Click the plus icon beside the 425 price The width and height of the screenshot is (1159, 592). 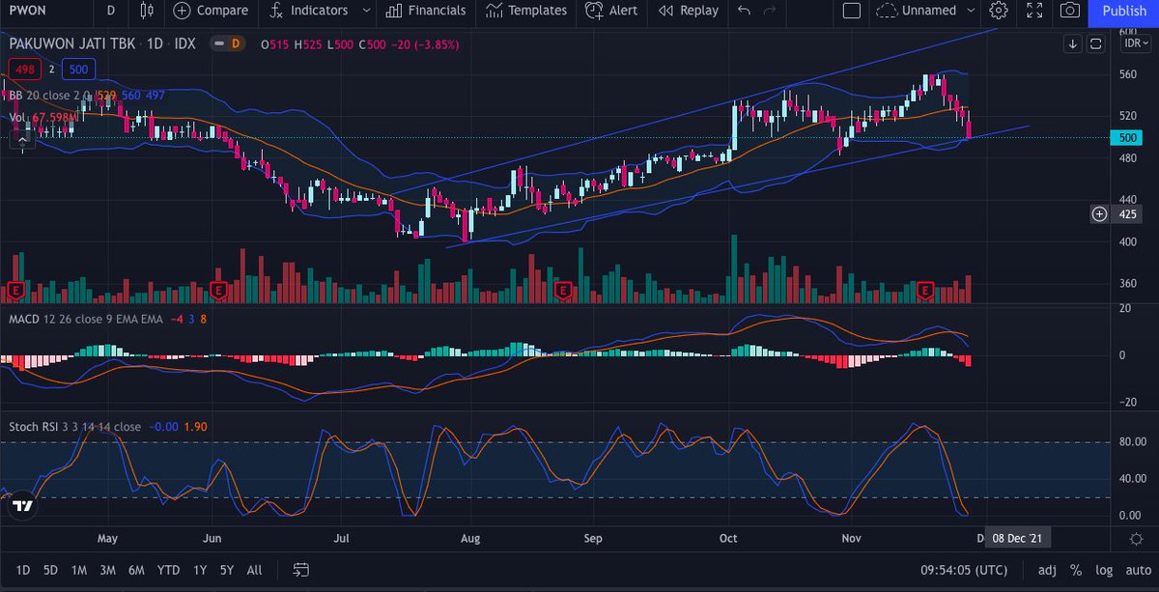[x=1099, y=213]
